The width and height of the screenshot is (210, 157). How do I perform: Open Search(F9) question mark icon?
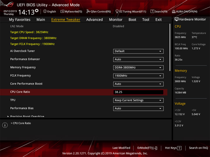point(152,11)
